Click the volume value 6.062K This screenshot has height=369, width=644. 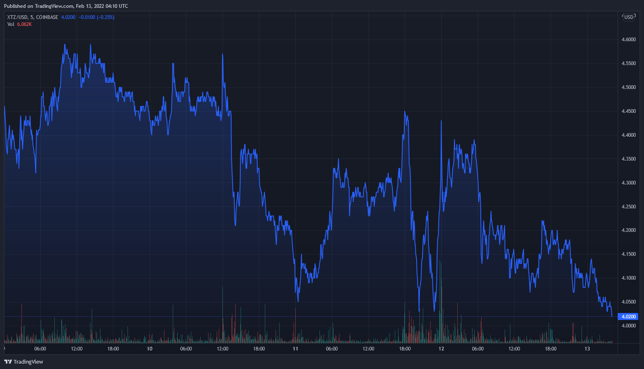pyautogui.click(x=24, y=24)
